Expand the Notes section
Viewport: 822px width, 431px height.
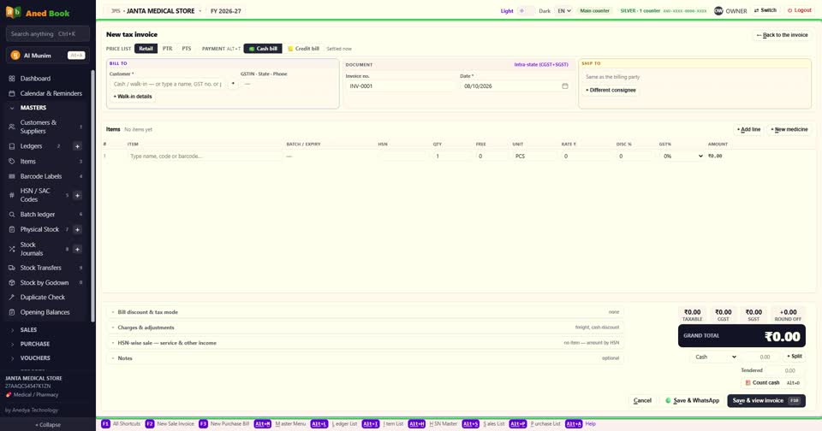point(365,358)
